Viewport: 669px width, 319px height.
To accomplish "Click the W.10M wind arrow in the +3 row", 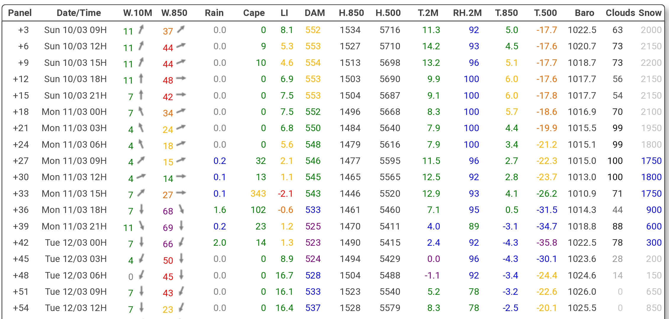I will click(x=141, y=30).
